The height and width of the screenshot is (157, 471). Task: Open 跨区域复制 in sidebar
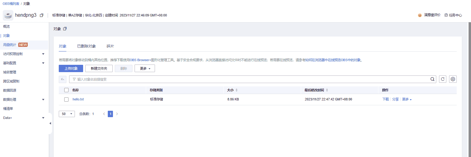pyautogui.click(x=11, y=81)
